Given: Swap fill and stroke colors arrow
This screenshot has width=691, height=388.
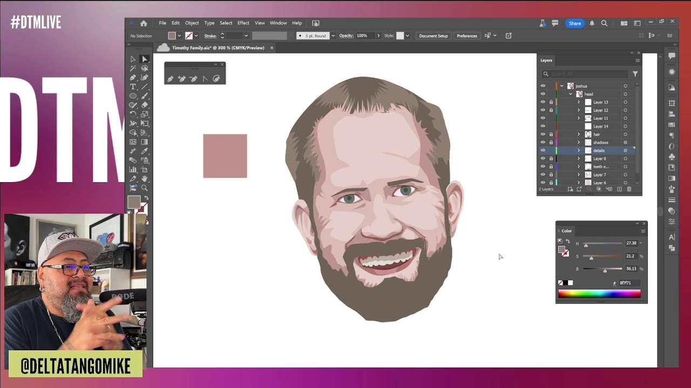Looking at the screenshot, I should [146, 198].
